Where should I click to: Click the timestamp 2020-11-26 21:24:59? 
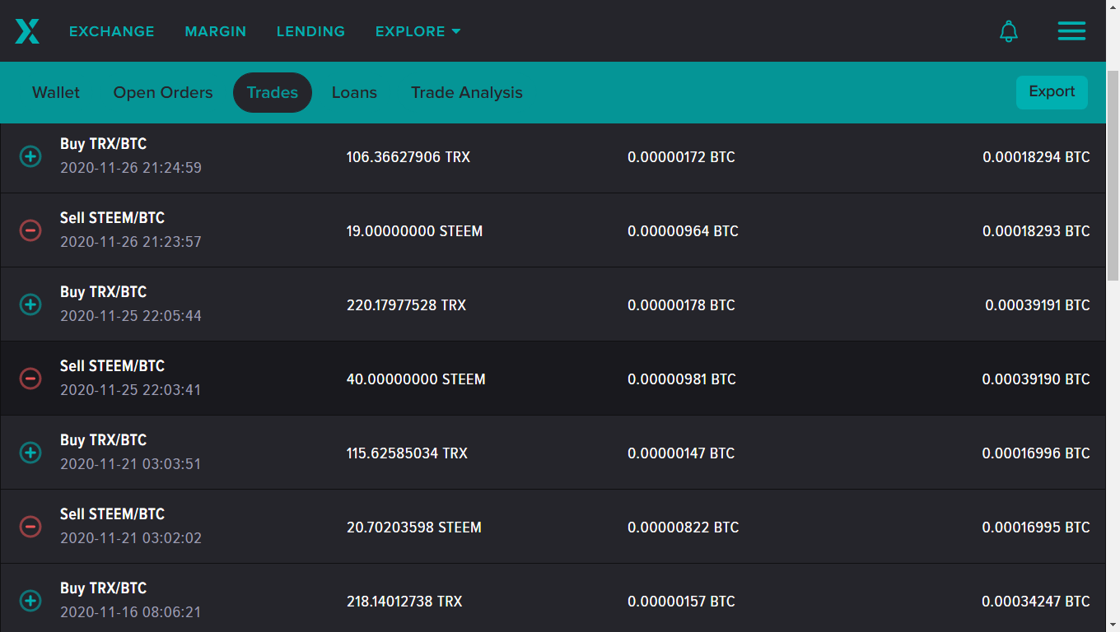click(131, 168)
